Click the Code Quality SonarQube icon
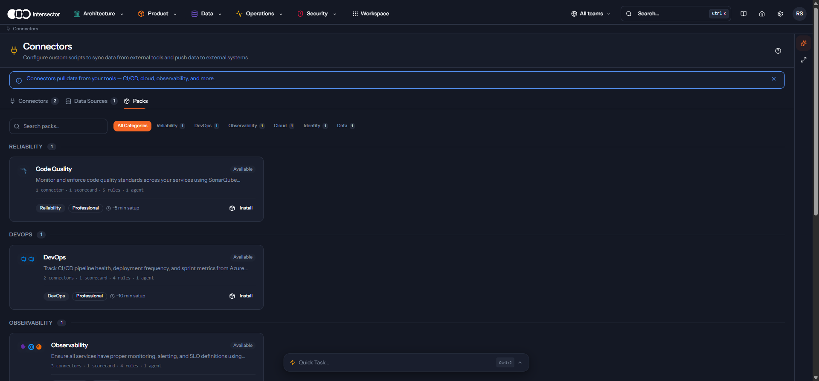Image resolution: width=819 pixels, height=381 pixels. [x=23, y=171]
